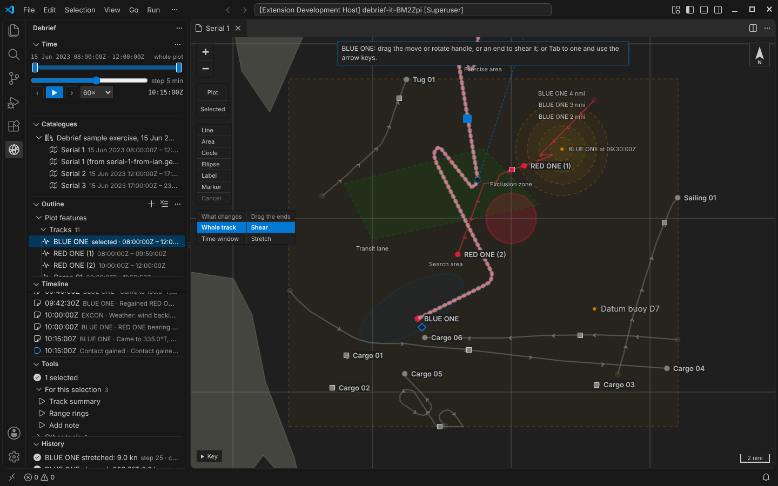The image size is (778, 486).
Task: Open Source Control view
Action: [x=14, y=78]
